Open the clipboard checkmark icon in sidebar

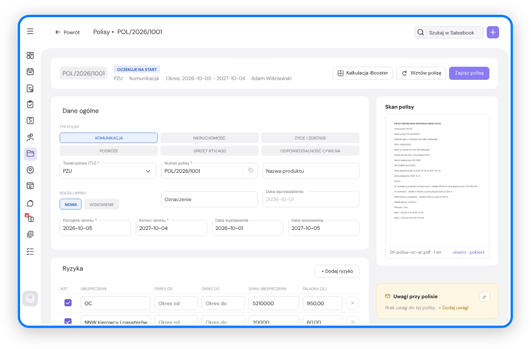pyautogui.click(x=30, y=105)
